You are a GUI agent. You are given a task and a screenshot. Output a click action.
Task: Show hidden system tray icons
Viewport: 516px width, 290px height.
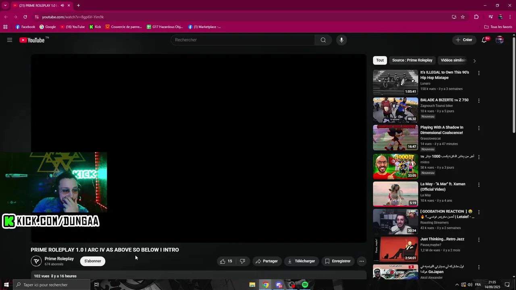coord(457,285)
